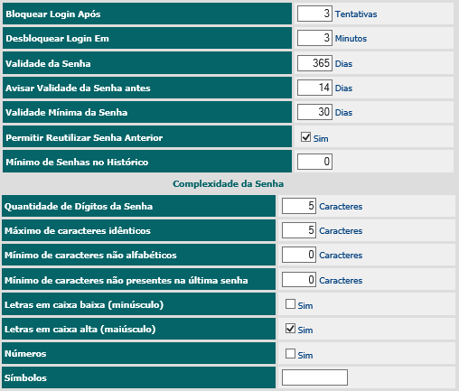This screenshot has height=391, width=459.
Task: Click Mínimo de caracteres não alfabéticos label
Action: click(x=90, y=255)
